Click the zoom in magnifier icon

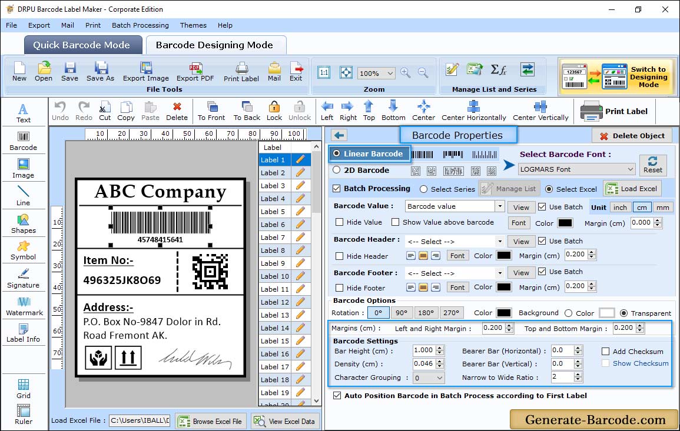406,73
